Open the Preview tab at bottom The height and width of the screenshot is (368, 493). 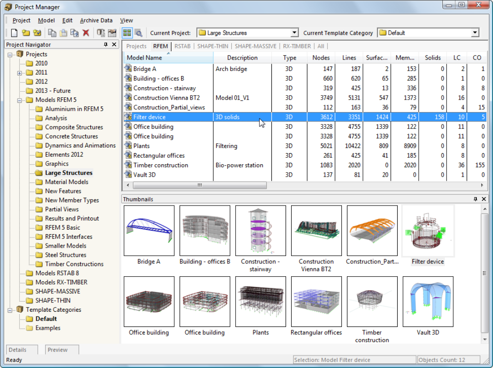point(62,350)
